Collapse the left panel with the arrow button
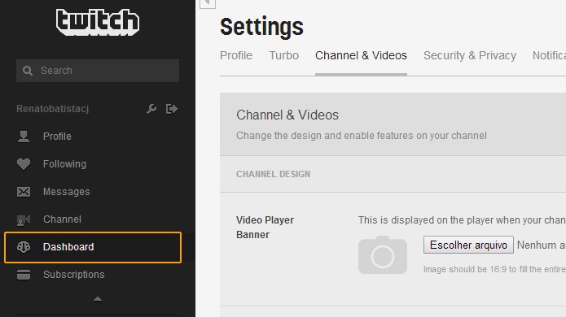Screen dimensions: 566x317 [208, 3]
